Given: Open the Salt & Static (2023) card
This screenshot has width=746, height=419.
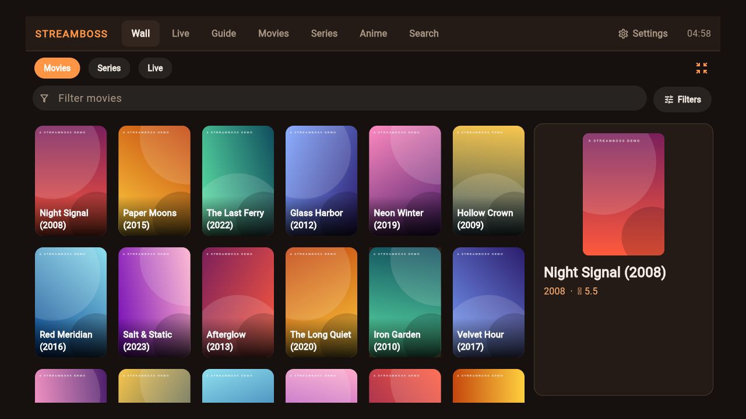Looking at the screenshot, I should tap(154, 303).
